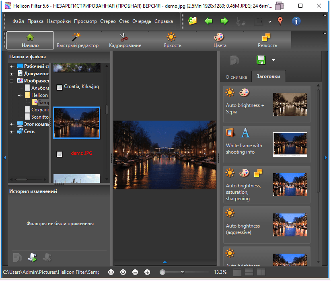Open the Яркость tab
This screenshot has width=331, height=281.
click(x=173, y=40)
